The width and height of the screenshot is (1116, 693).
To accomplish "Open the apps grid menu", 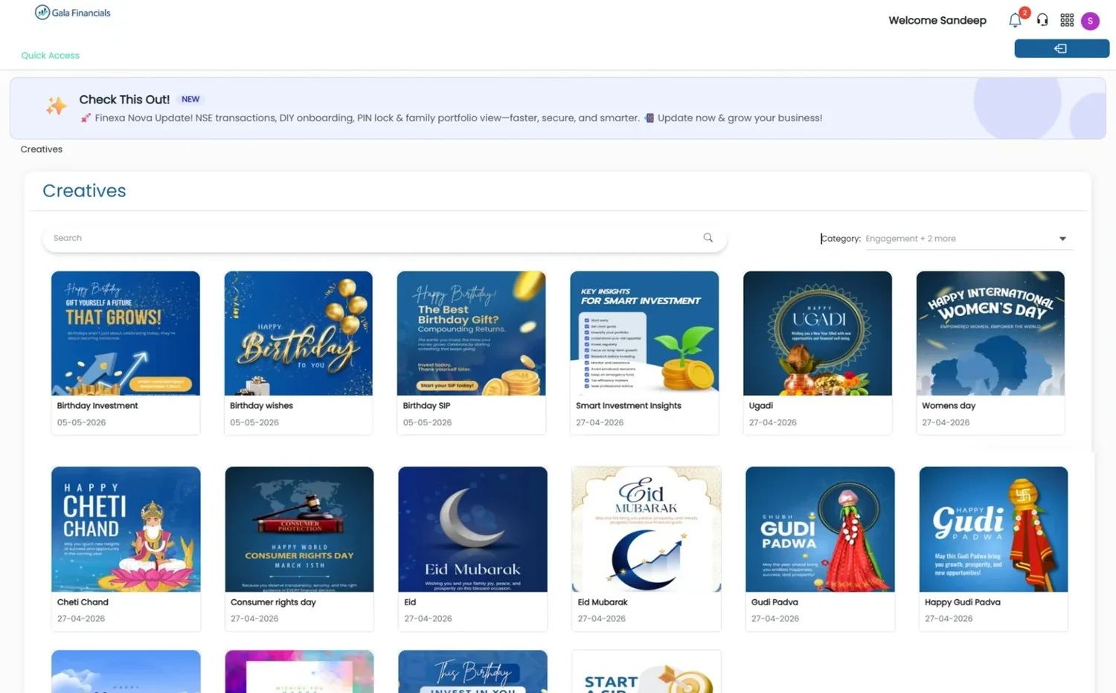I will pos(1067,20).
